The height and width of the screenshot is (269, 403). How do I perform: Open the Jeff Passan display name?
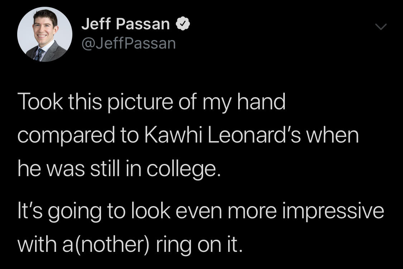click(x=125, y=24)
